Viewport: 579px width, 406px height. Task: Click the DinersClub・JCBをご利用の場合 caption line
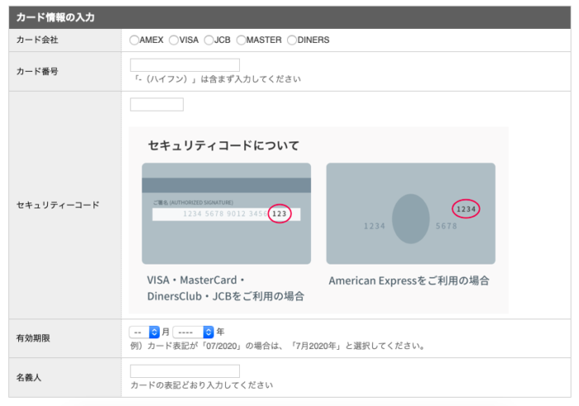[226, 296]
